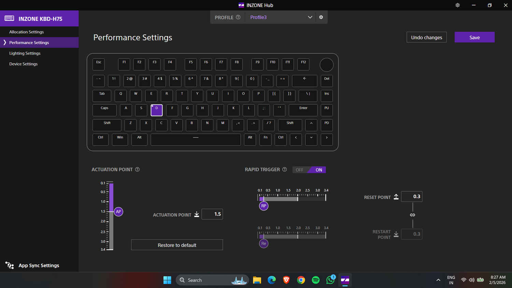
Task: Select the round volume knob on keyboard
Action: [x=326, y=65]
